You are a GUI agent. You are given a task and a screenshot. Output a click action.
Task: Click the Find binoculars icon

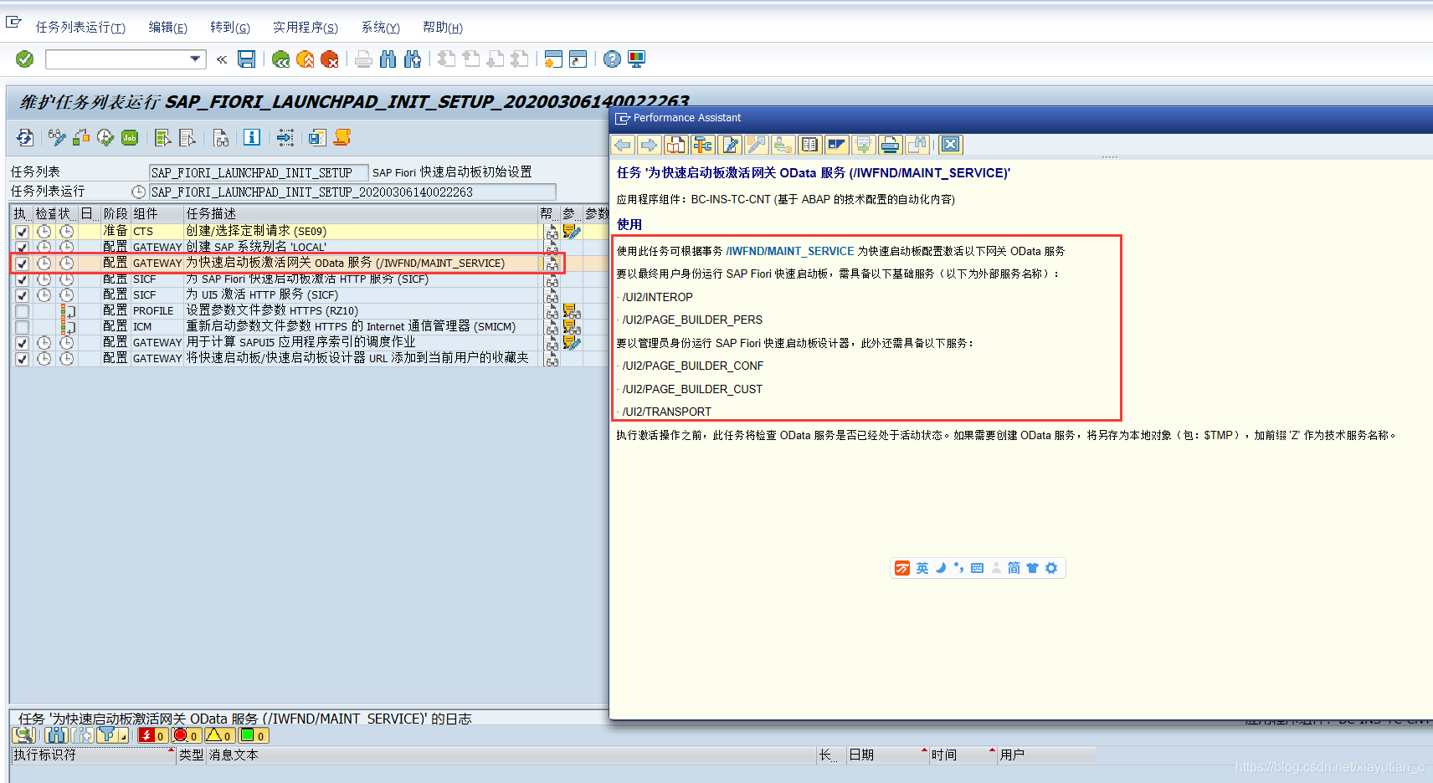[388, 59]
